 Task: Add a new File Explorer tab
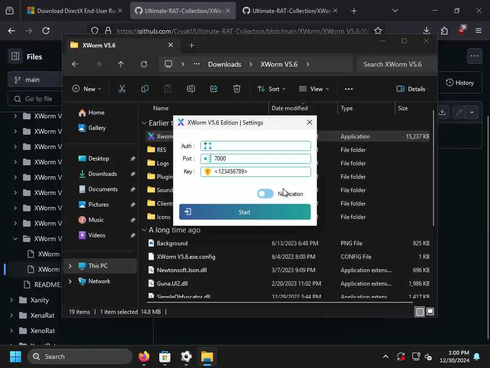click(191, 46)
